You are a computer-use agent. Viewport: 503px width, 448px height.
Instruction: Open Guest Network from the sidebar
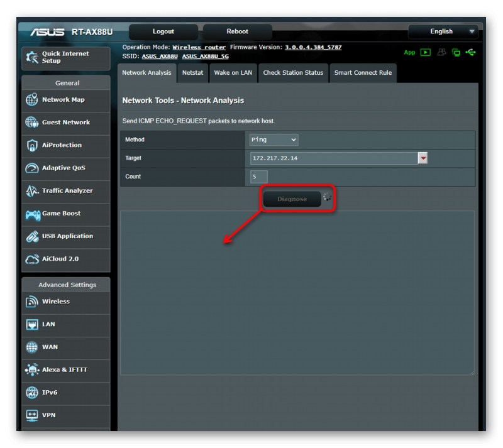point(66,123)
